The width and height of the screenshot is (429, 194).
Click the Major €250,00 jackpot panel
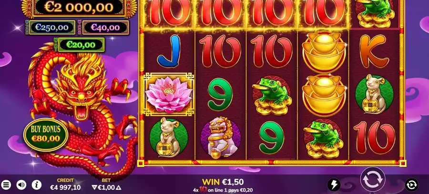[52, 27]
